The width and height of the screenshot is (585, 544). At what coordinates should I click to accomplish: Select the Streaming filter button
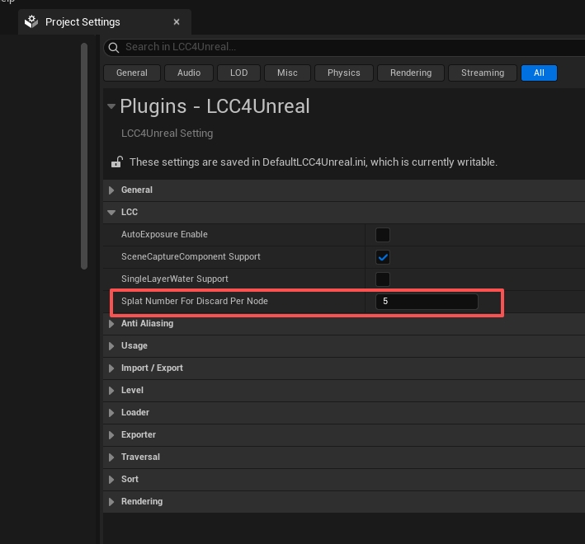[x=483, y=73]
